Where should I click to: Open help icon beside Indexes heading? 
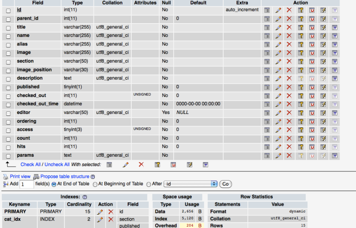pos(85,197)
